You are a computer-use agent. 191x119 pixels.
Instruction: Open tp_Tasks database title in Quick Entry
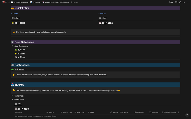point(20,23)
